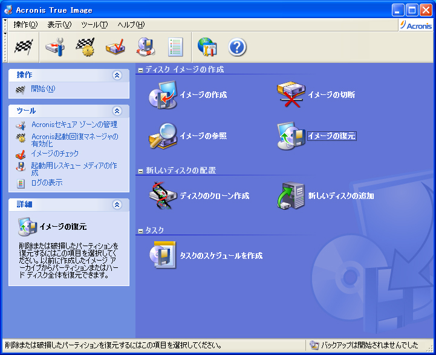Click the イメージの復元 heading in 詳細 panel
This screenshot has height=355, width=436.
click(x=63, y=227)
